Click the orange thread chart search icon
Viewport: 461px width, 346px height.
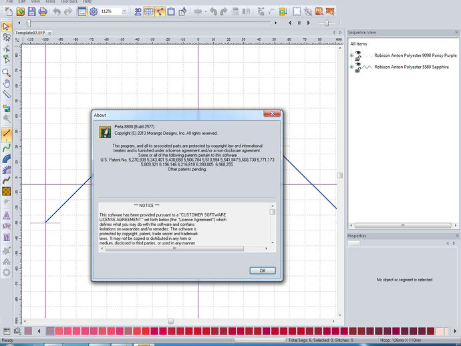(x=319, y=11)
